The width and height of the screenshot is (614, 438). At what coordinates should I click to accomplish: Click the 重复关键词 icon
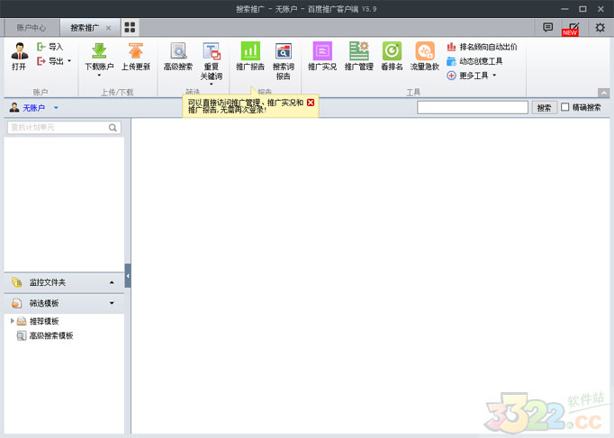212,51
